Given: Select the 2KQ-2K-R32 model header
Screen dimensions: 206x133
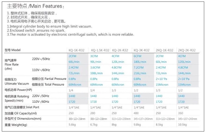Looking at the screenshot, I should pos(187,50).
